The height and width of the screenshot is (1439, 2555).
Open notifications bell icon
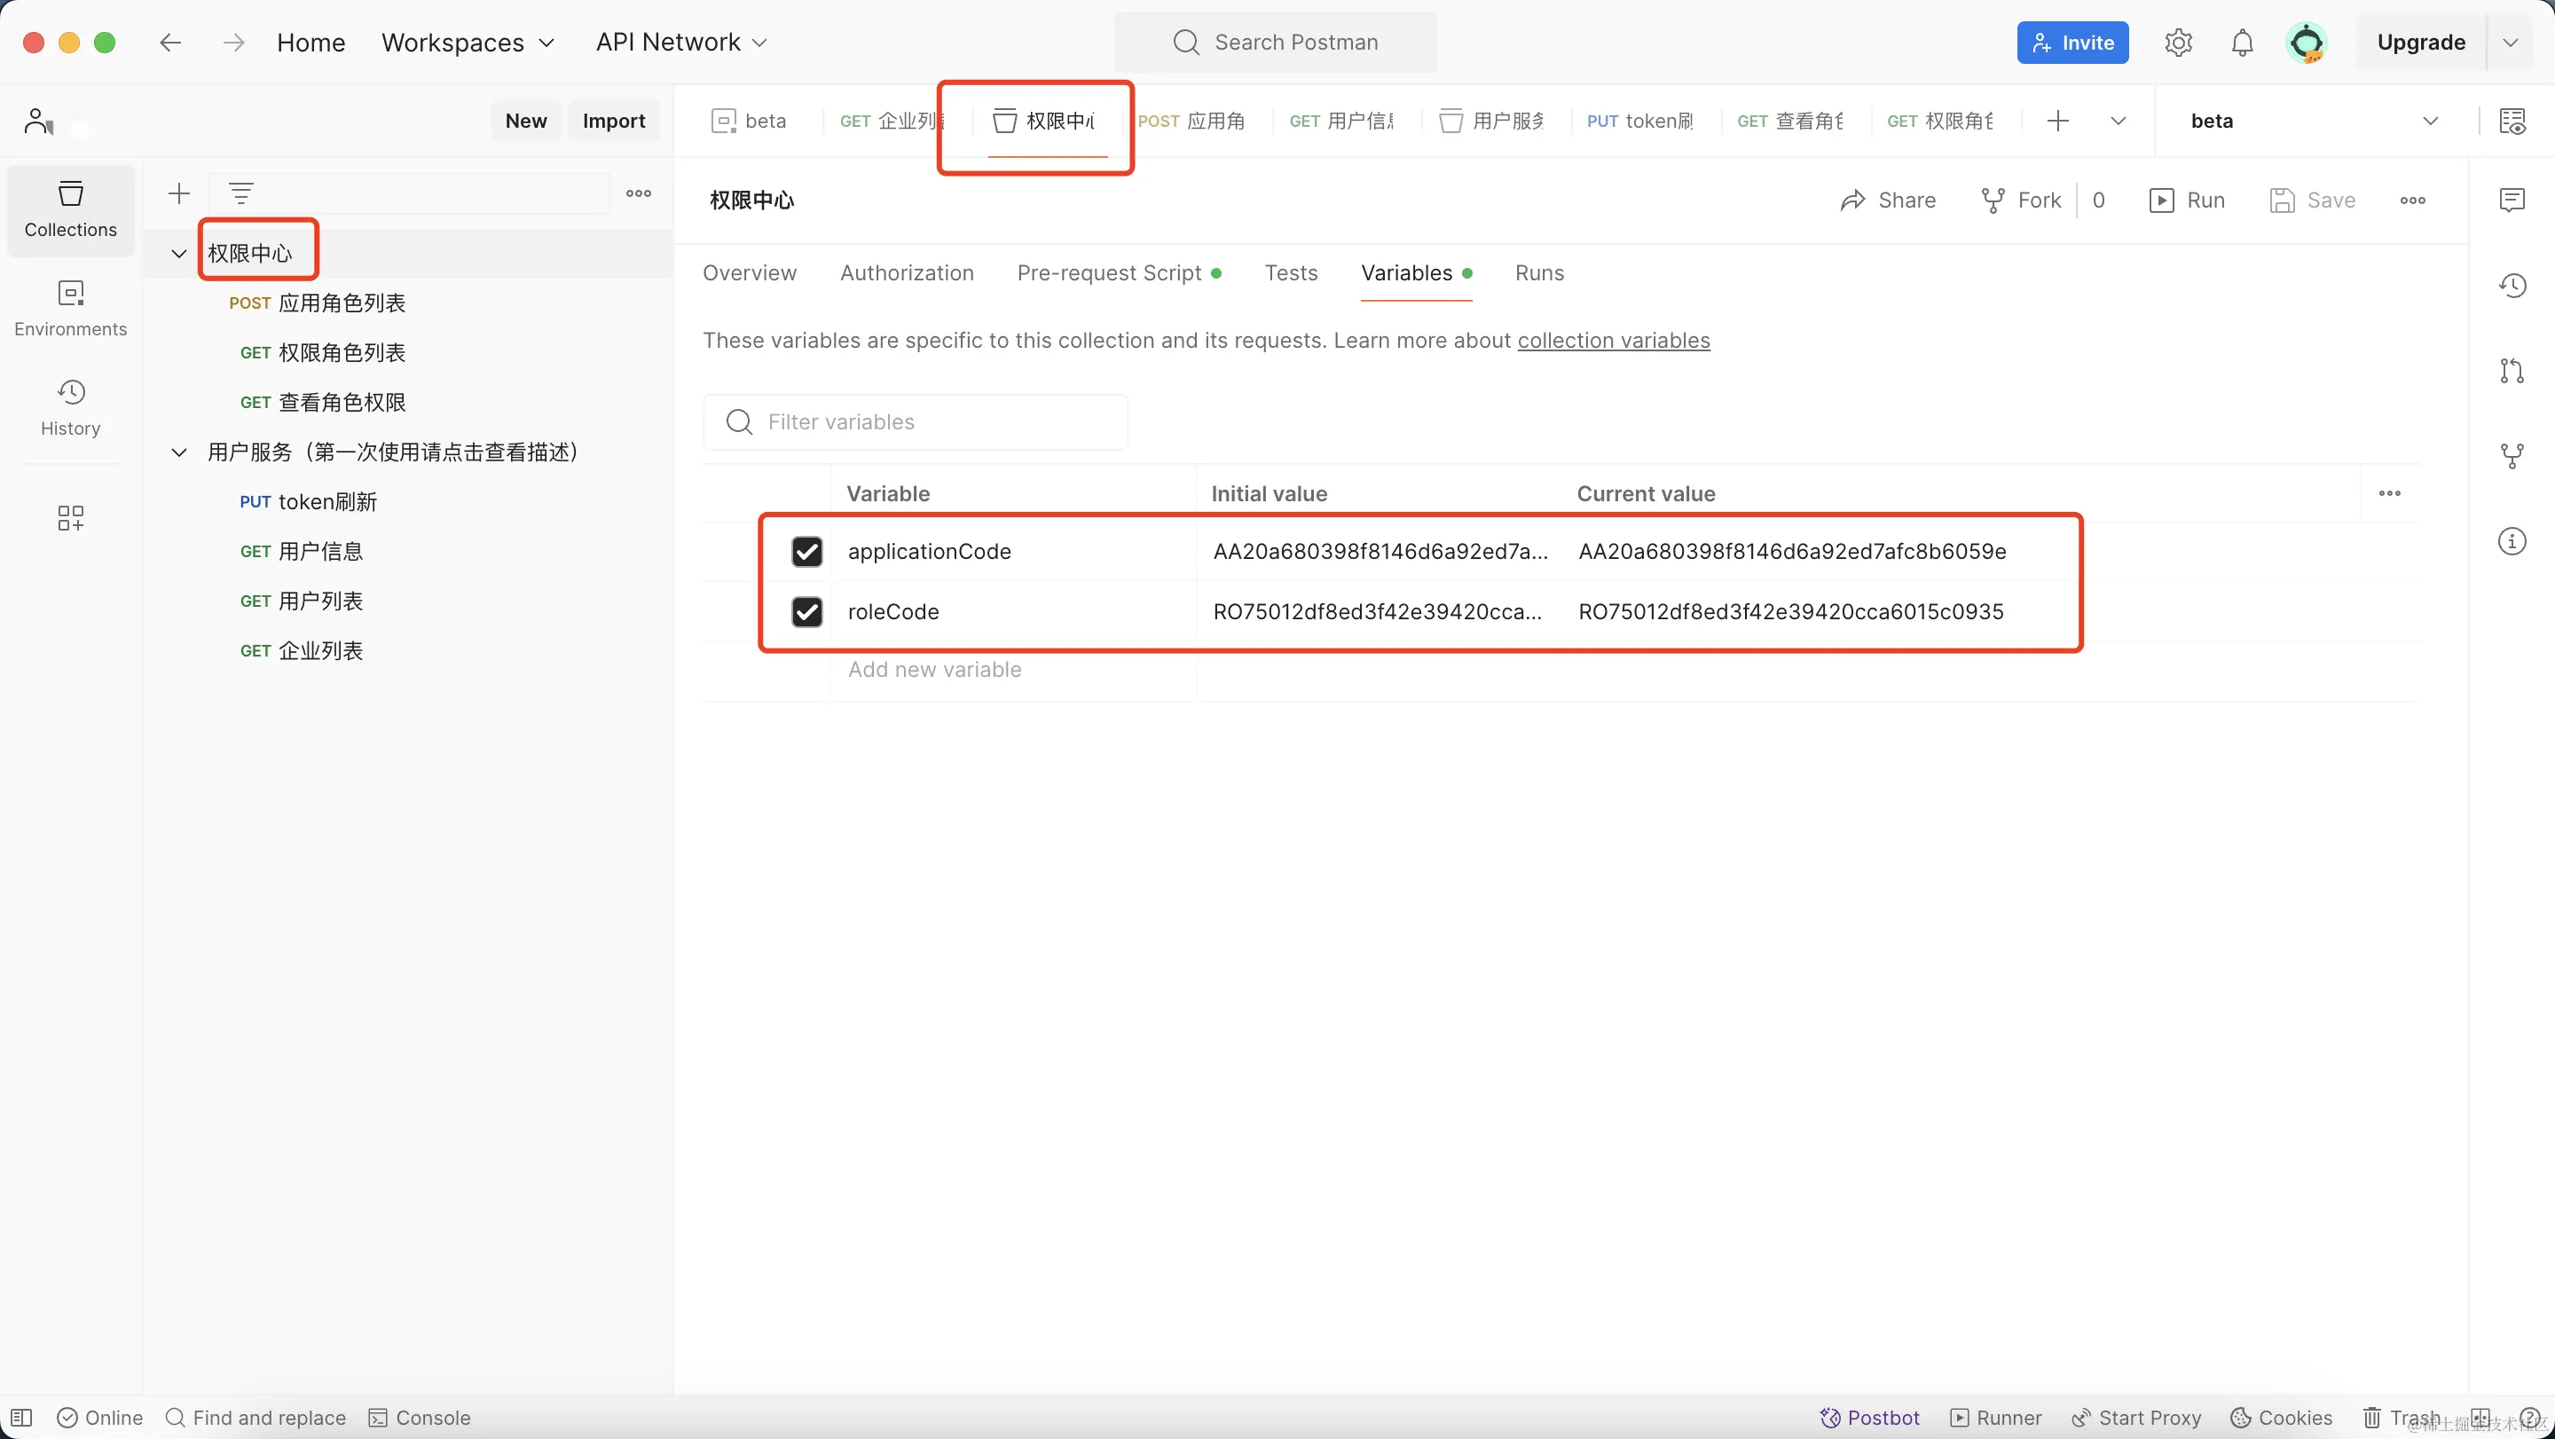[2242, 43]
